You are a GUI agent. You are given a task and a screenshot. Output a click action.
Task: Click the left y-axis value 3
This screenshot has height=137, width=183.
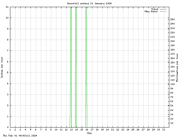point(8,94)
